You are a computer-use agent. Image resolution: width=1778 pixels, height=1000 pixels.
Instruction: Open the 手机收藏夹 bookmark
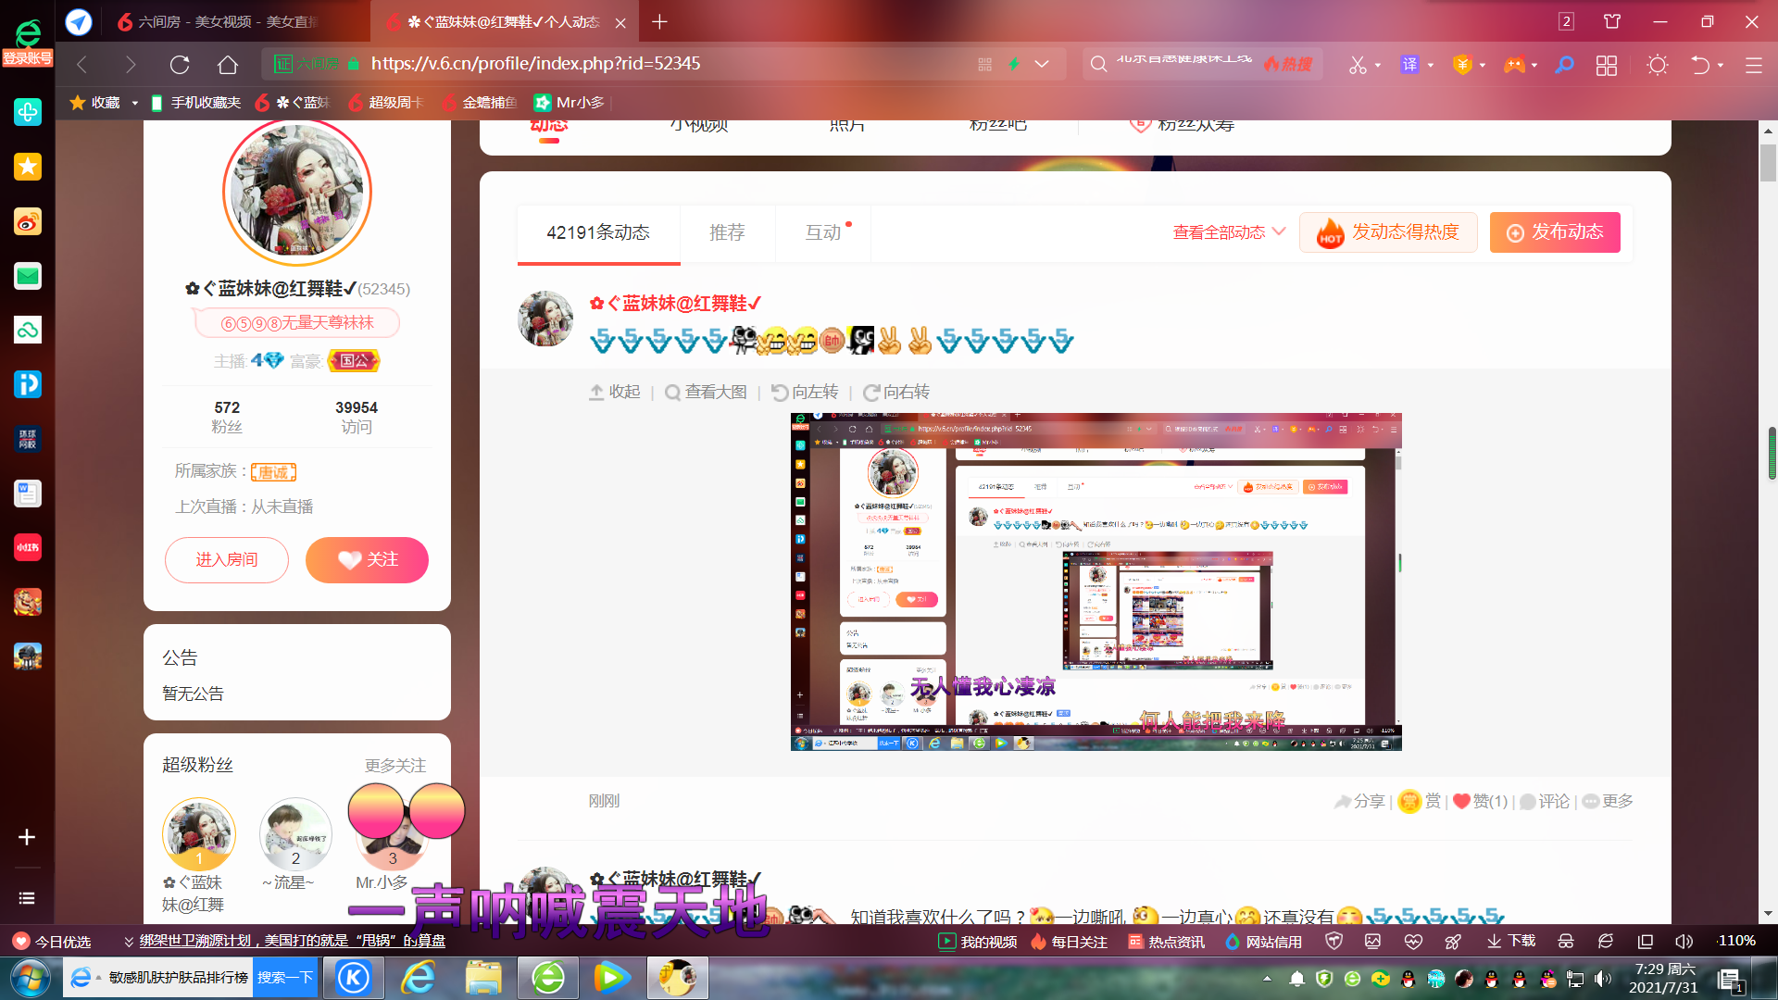tap(195, 103)
